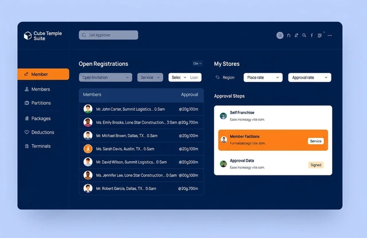Click the Region filter label
This screenshot has height=238, width=367.
[x=228, y=77]
